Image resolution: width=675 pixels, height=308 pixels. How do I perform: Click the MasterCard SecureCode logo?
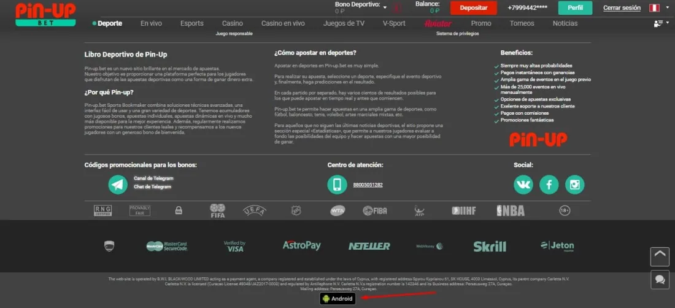[x=167, y=246]
